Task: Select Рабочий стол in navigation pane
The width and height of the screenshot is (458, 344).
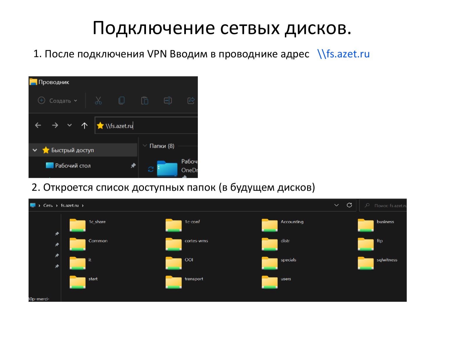Action: [73, 166]
